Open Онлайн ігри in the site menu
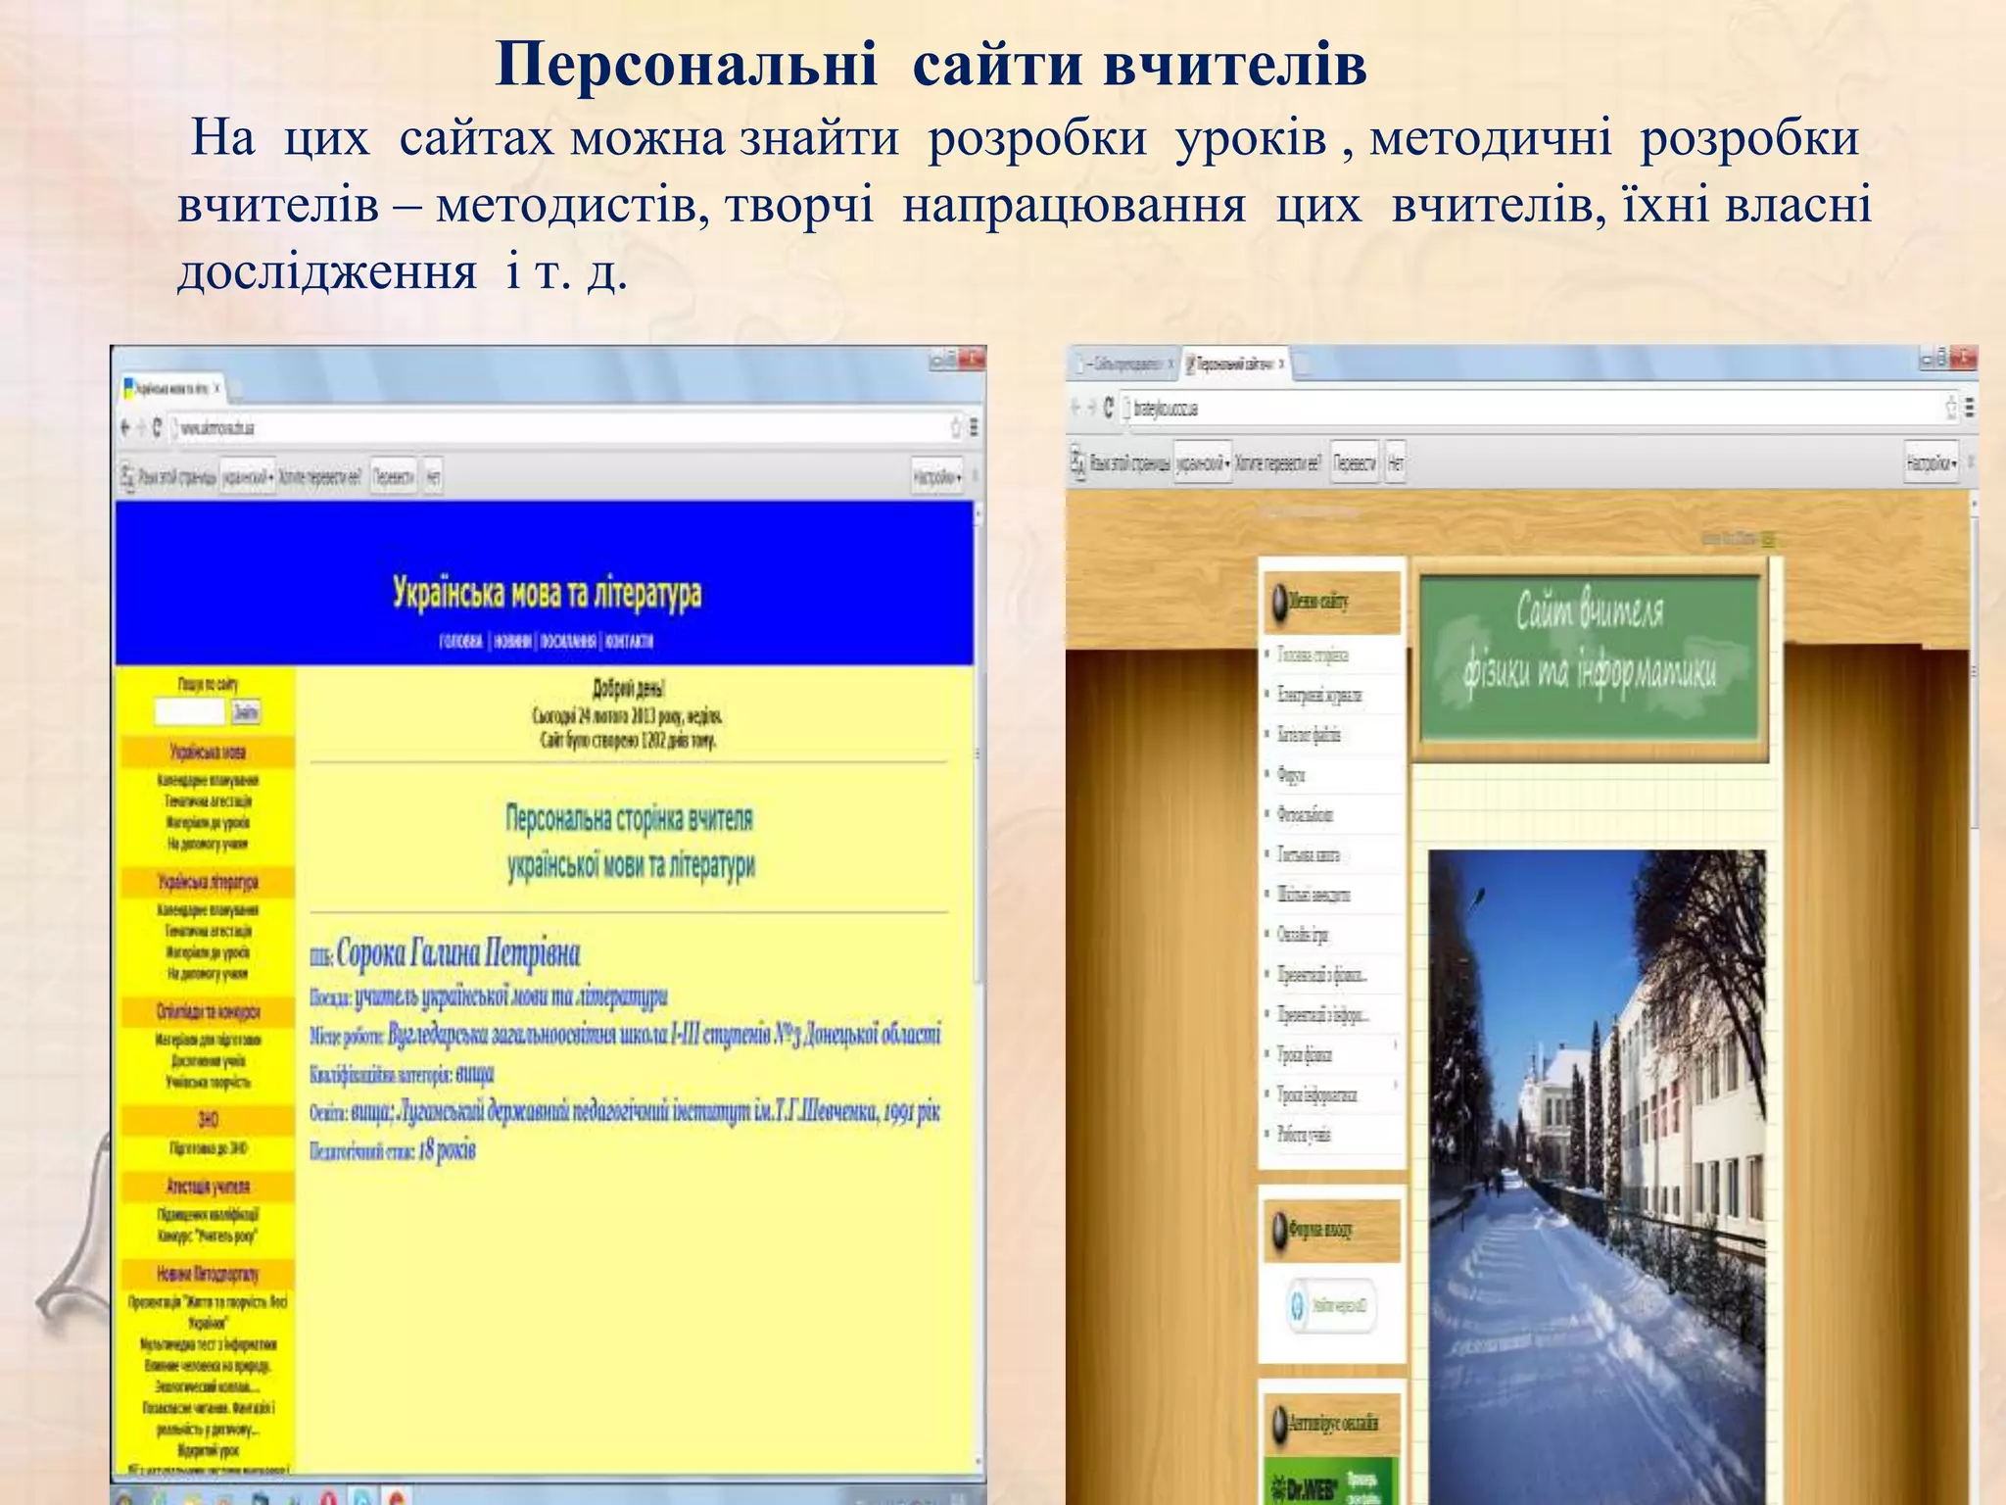 click(x=1303, y=935)
